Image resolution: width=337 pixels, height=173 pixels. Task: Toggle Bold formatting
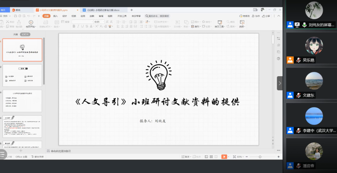74,26
